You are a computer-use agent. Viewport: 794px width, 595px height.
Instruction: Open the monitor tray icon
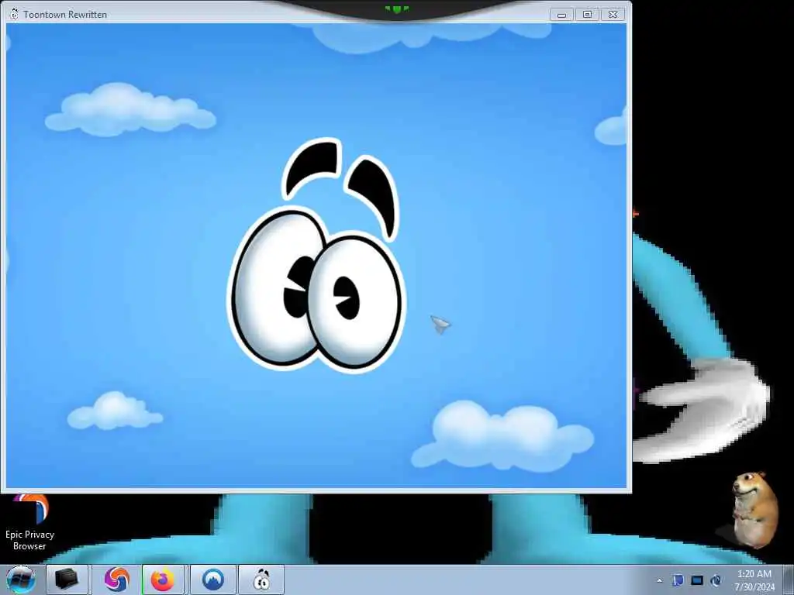[697, 580]
